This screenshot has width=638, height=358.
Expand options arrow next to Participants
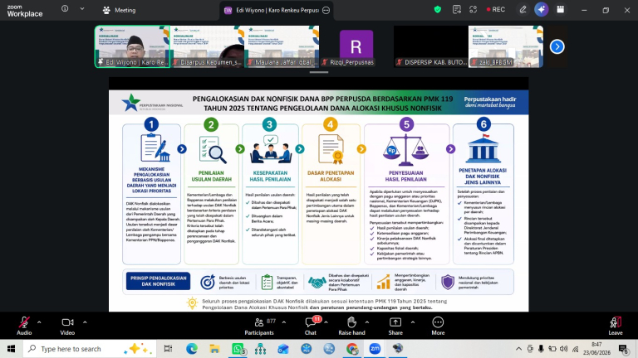(284, 322)
